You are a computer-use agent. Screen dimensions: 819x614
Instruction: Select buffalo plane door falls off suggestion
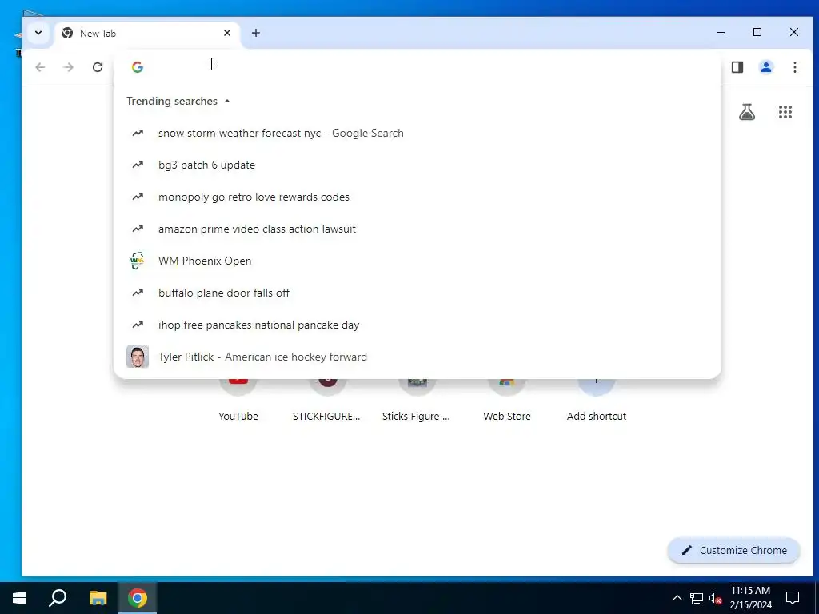pos(417,293)
